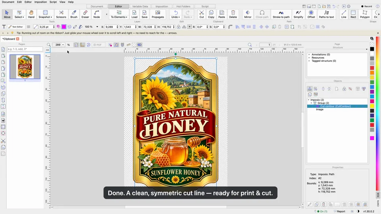Open the Imposition menu in menu bar
This screenshot has width=381, height=214.
[40, 2]
